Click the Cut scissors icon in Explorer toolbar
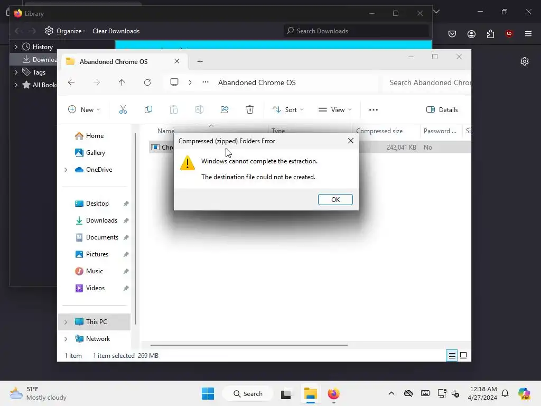Image resolution: width=541 pixels, height=406 pixels. (123, 110)
